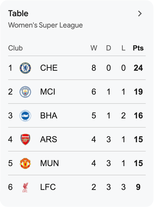Click the Manchester United club crest
Viewport: 154px width, 208px height.
pyautogui.click(x=25, y=163)
